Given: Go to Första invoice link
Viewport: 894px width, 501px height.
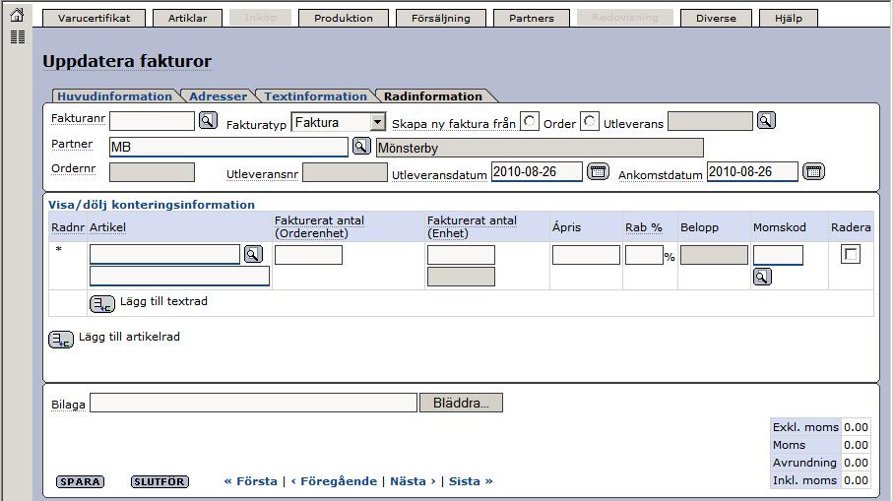Looking at the screenshot, I should 250,481.
